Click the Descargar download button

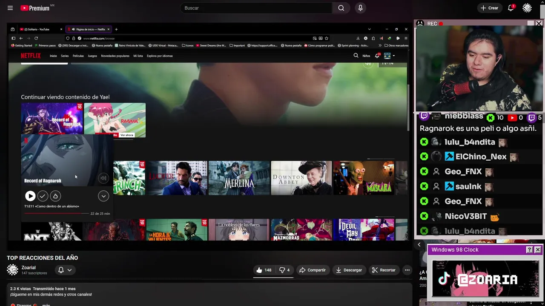349,270
